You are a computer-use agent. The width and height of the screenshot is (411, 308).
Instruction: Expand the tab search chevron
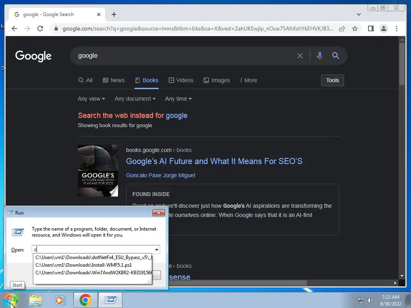359,14
